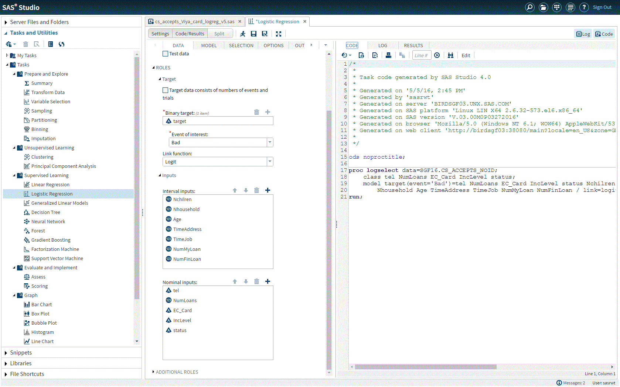Image resolution: width=620 pixels, height=387 pixels.
Task: Open Help using the question mark icon
Action: (584, 7)
